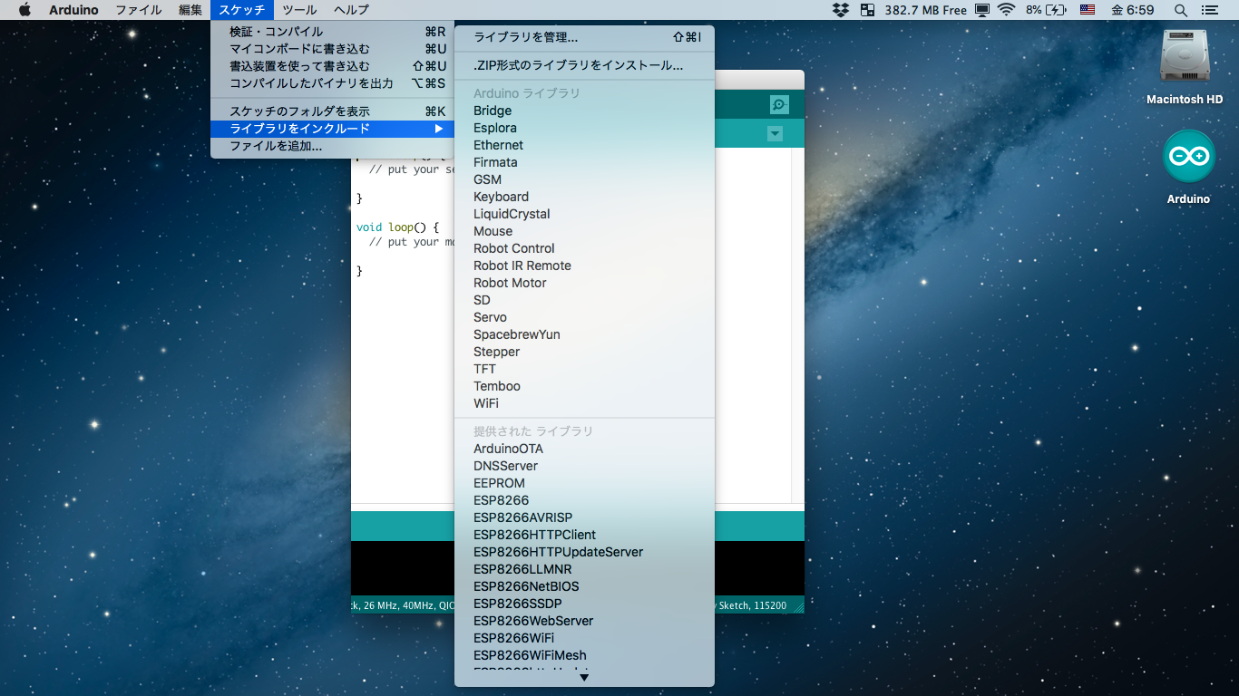Include the ESP8266HTTPClient library
The width and height of the screenshot is (1239, 696).
point(584,535)
